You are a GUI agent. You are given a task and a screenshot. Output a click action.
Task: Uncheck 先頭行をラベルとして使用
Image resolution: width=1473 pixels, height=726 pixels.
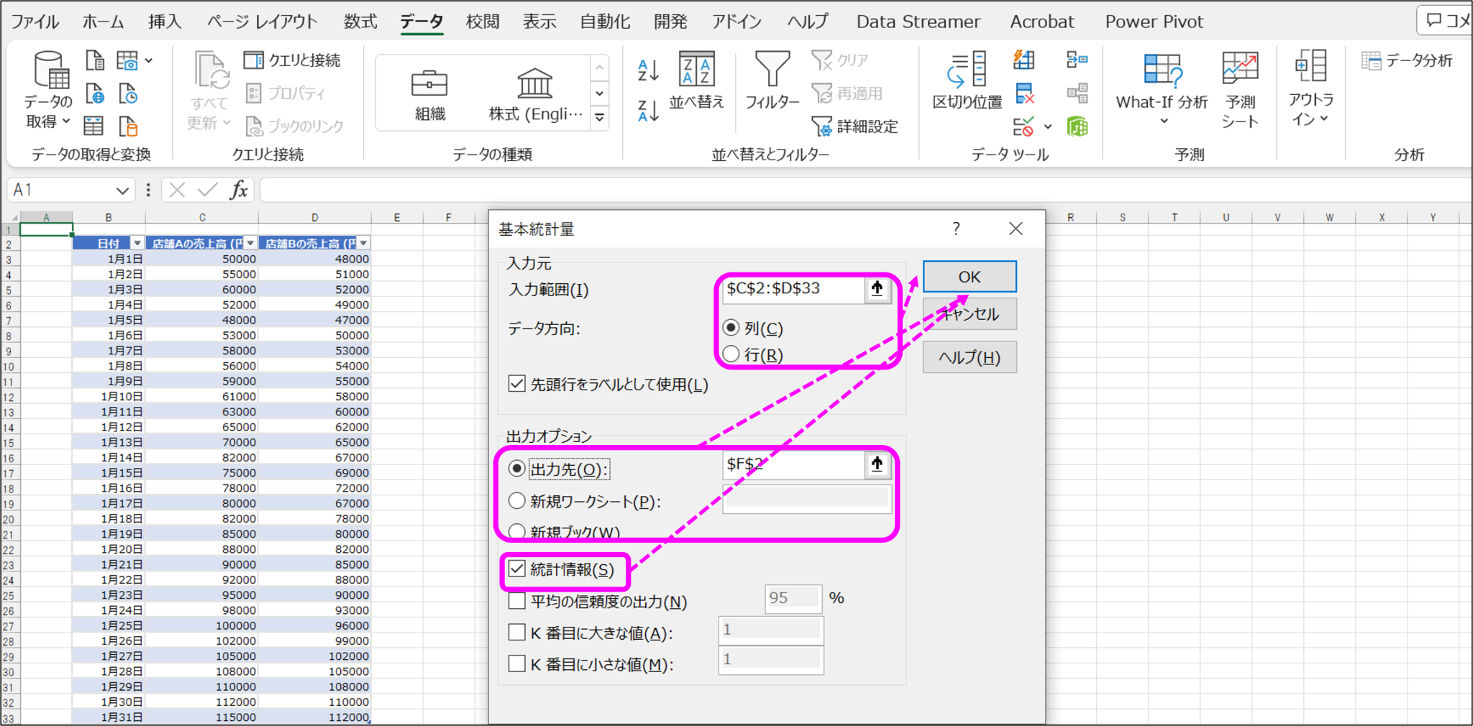(x=516, y=385)
